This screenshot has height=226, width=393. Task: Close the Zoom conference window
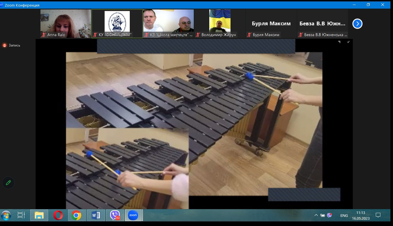[x=383, y=5]
